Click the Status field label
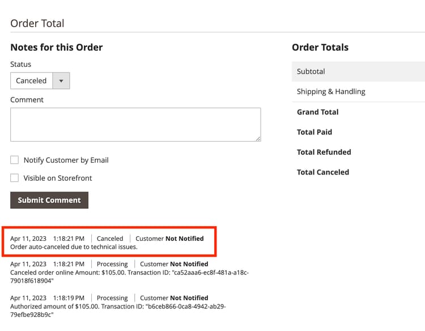The width and height of the screenshot is (425, 331). click(21, 64)
